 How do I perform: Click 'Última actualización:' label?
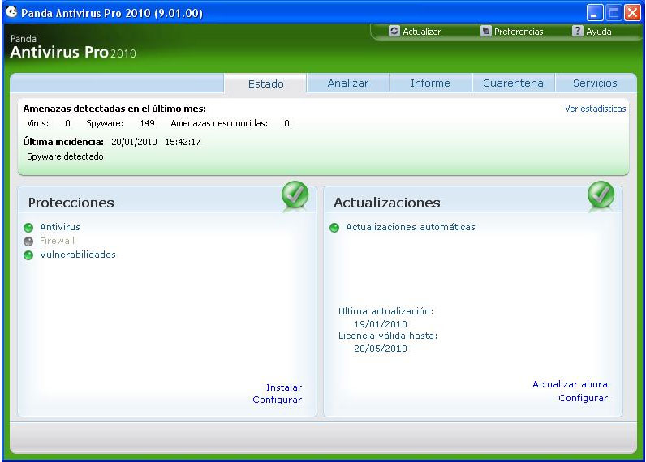pyautogui.click(x=385, y=311)
